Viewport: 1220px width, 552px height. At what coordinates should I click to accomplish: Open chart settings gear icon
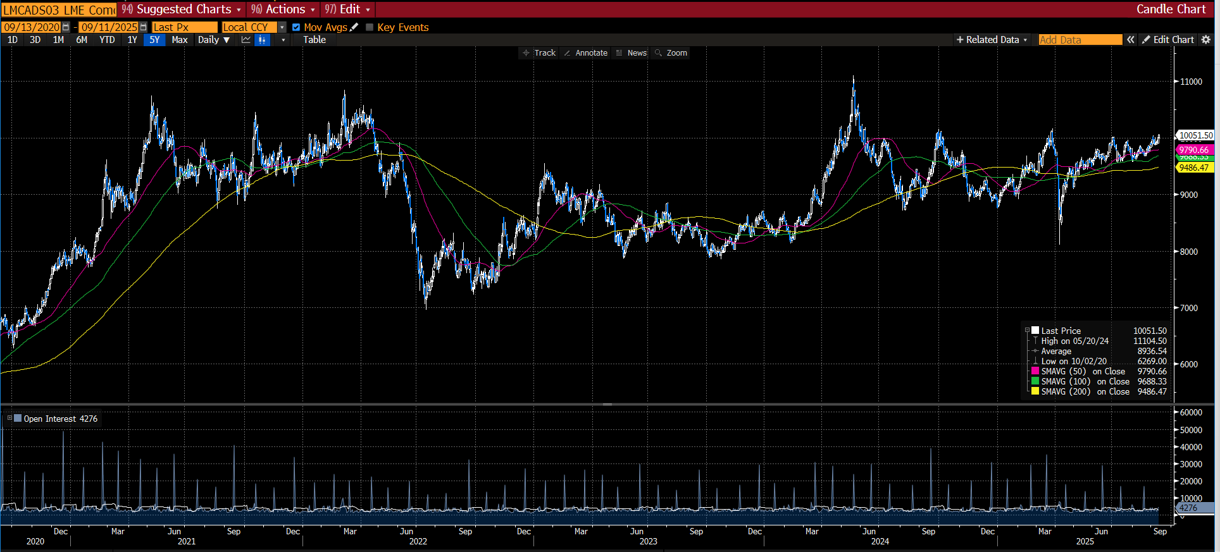click(1205, 40)
